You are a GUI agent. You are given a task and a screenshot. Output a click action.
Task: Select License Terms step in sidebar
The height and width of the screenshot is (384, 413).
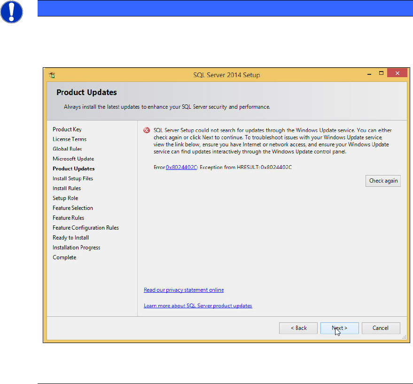coord(69,139)
